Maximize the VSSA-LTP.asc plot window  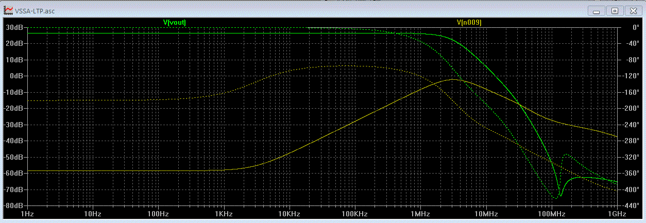(x=615, y=10)
